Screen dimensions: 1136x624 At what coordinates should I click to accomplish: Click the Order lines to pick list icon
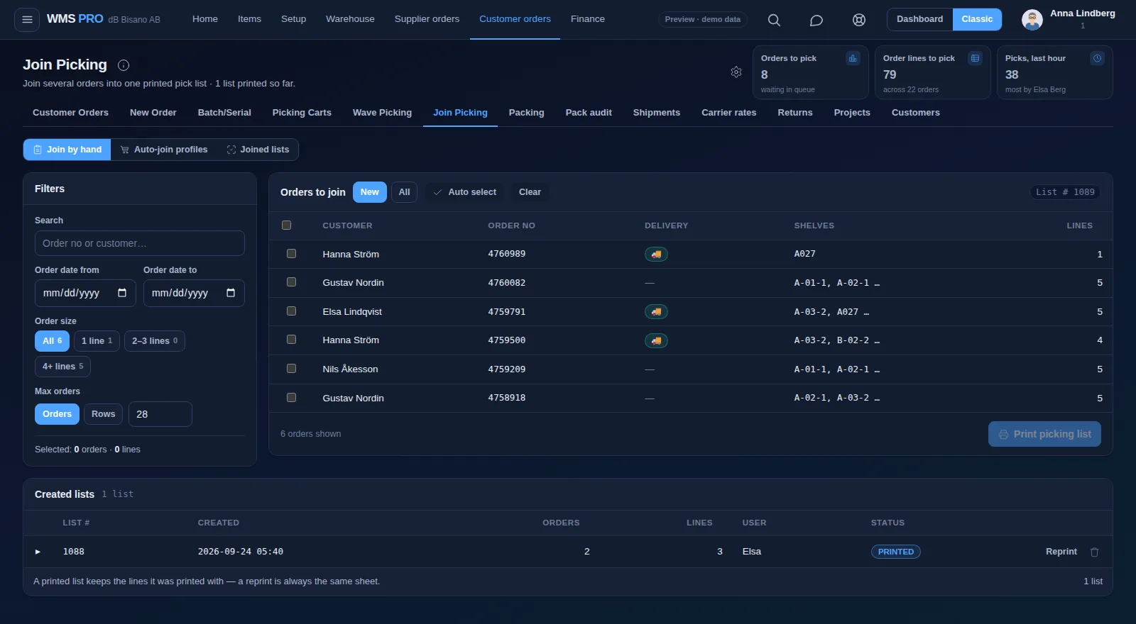(x=975, y=58)
